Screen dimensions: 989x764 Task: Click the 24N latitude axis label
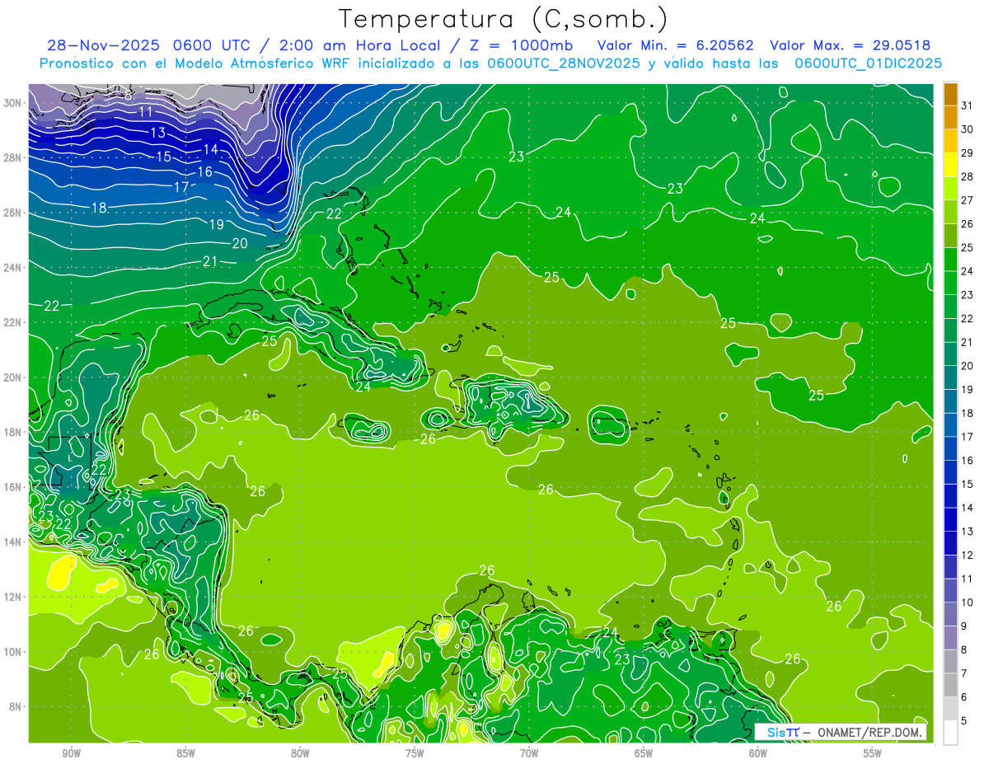[x=12, y=267]
